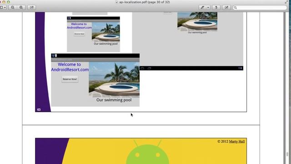Click the small 'Welcome to AndroidResort.com' heading
Viewport: 291px width, 164px height.
pos(79,26)
